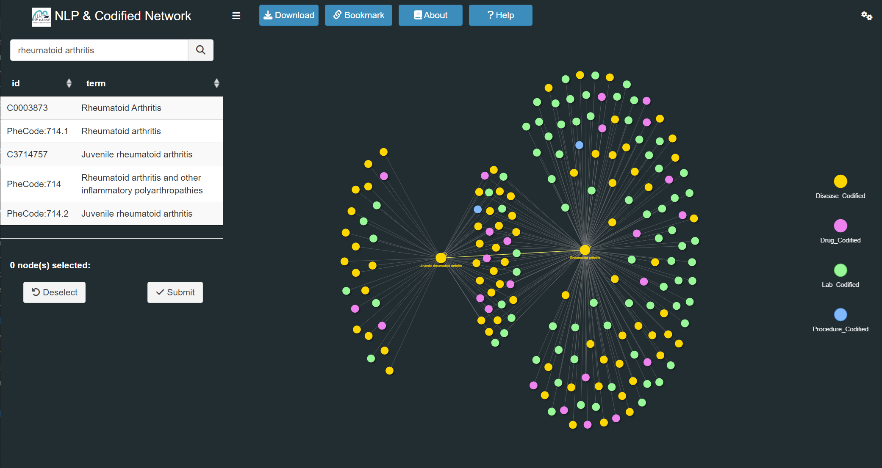
Task: Toggle the hamburger sidebar menu
Action: [x=236, y=16]
